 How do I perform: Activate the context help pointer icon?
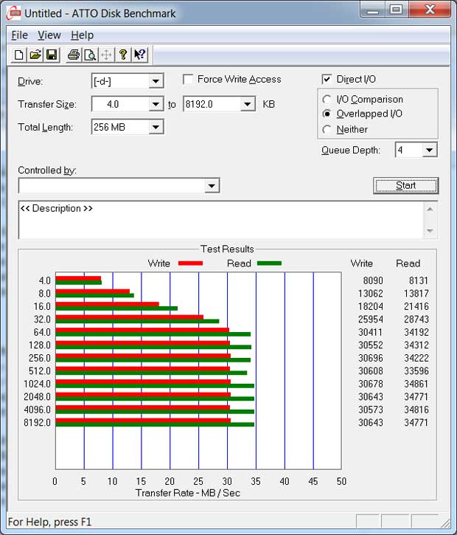tap(139, 55)
